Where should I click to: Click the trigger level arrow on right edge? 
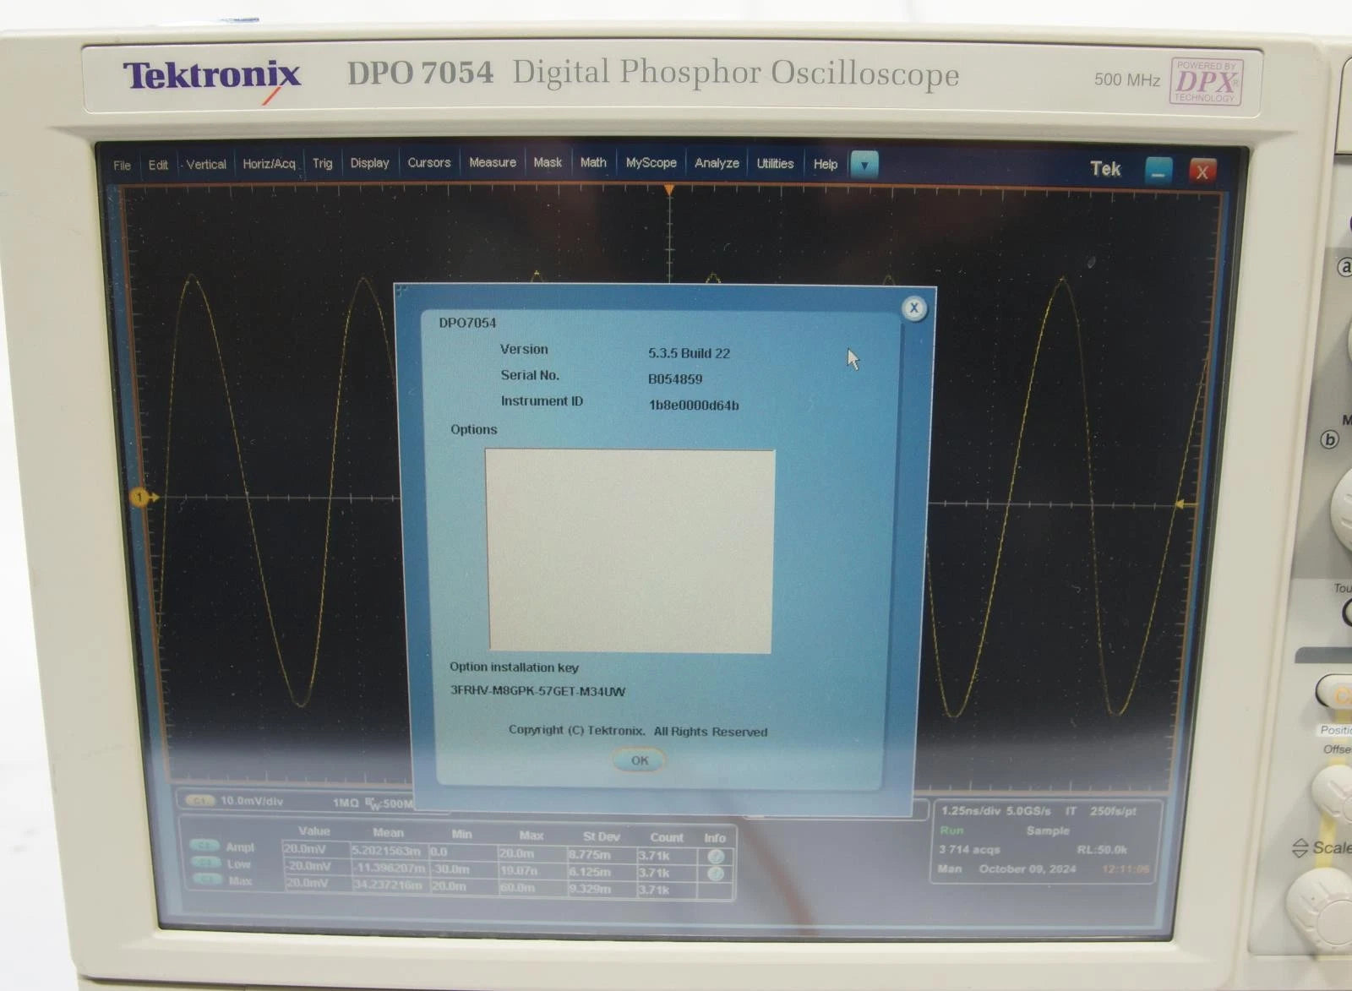(1186, 504)
